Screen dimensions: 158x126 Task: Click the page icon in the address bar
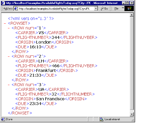pyautogui.click(x=16, y=8)
